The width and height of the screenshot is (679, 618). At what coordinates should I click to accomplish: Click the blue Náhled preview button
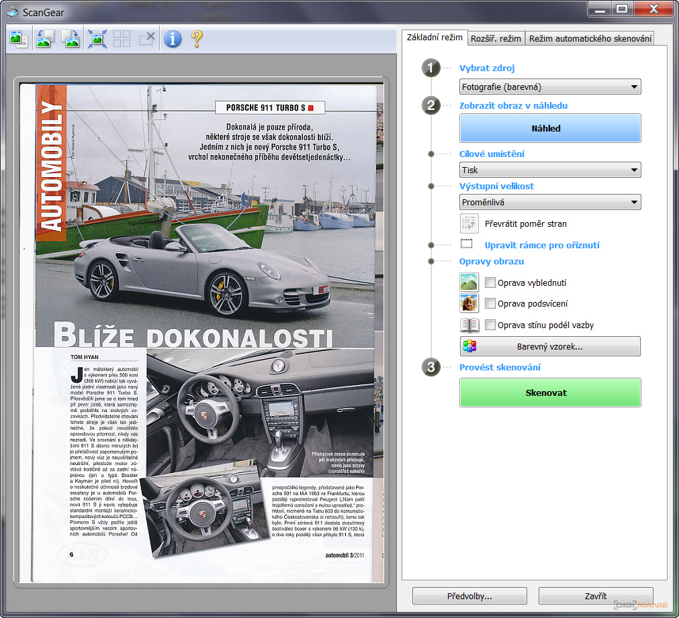click(550, 128)
